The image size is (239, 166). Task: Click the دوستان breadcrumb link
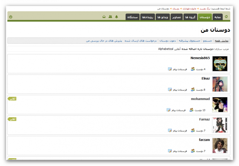click(x=176, y=9)
